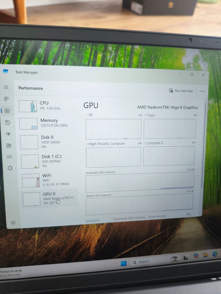This screenshot has width=221, height=294.
Task: Open the Windows Start button
Action: click(x=123, y=264)
